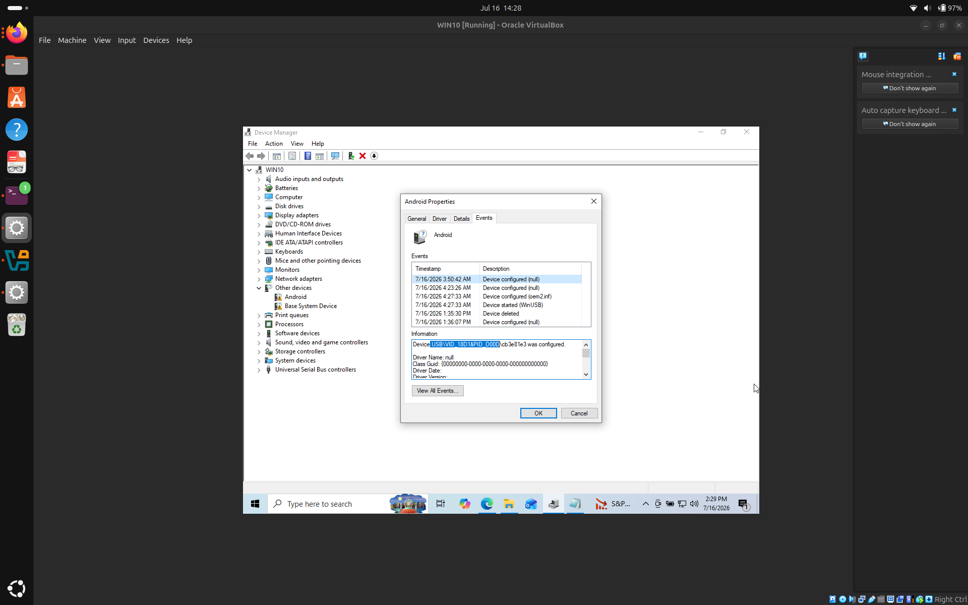Switch to the Details tab in Android Properties
Image resolution: width=968 pixels, height=605 pixels.
(x=461, y=219)
